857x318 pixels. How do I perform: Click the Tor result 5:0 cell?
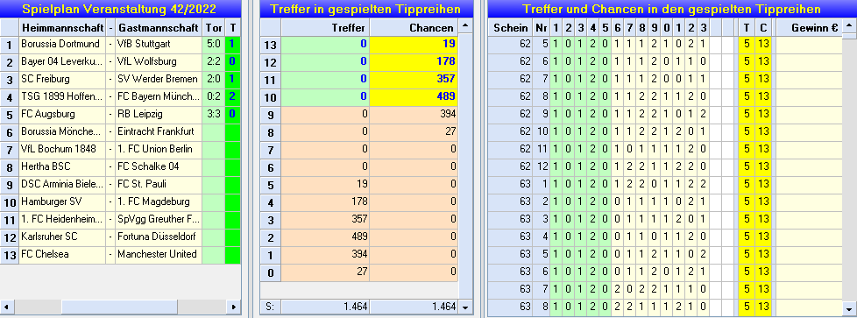[x=213, y=45]
